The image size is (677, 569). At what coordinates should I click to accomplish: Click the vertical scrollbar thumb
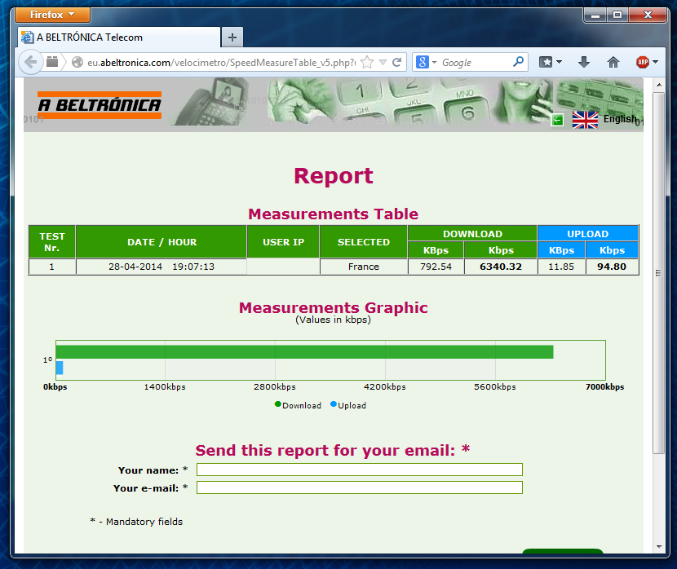coord(658,272)
